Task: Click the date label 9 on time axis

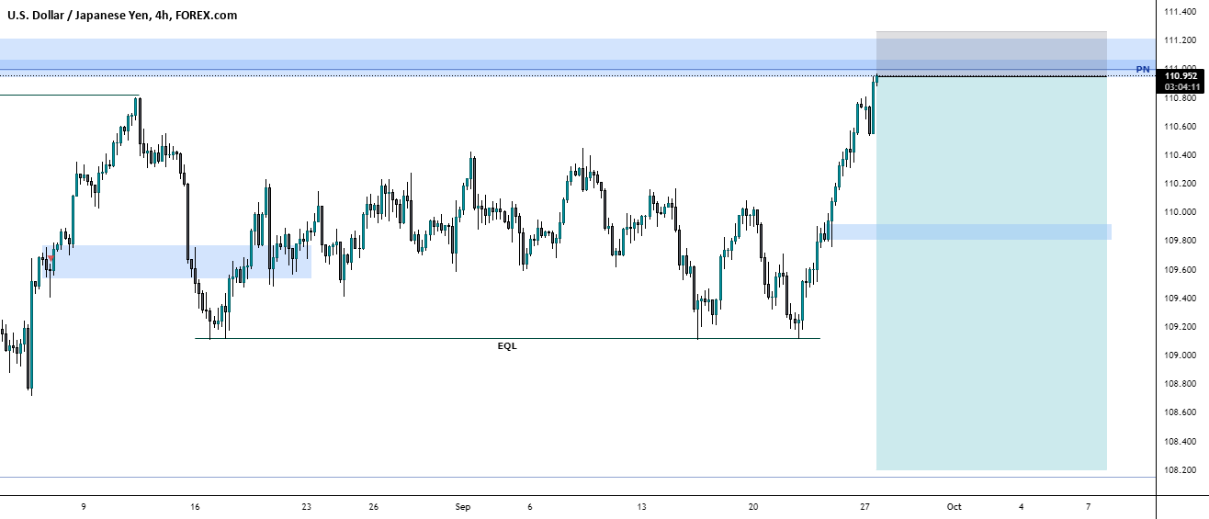Action: pos(84,507)
